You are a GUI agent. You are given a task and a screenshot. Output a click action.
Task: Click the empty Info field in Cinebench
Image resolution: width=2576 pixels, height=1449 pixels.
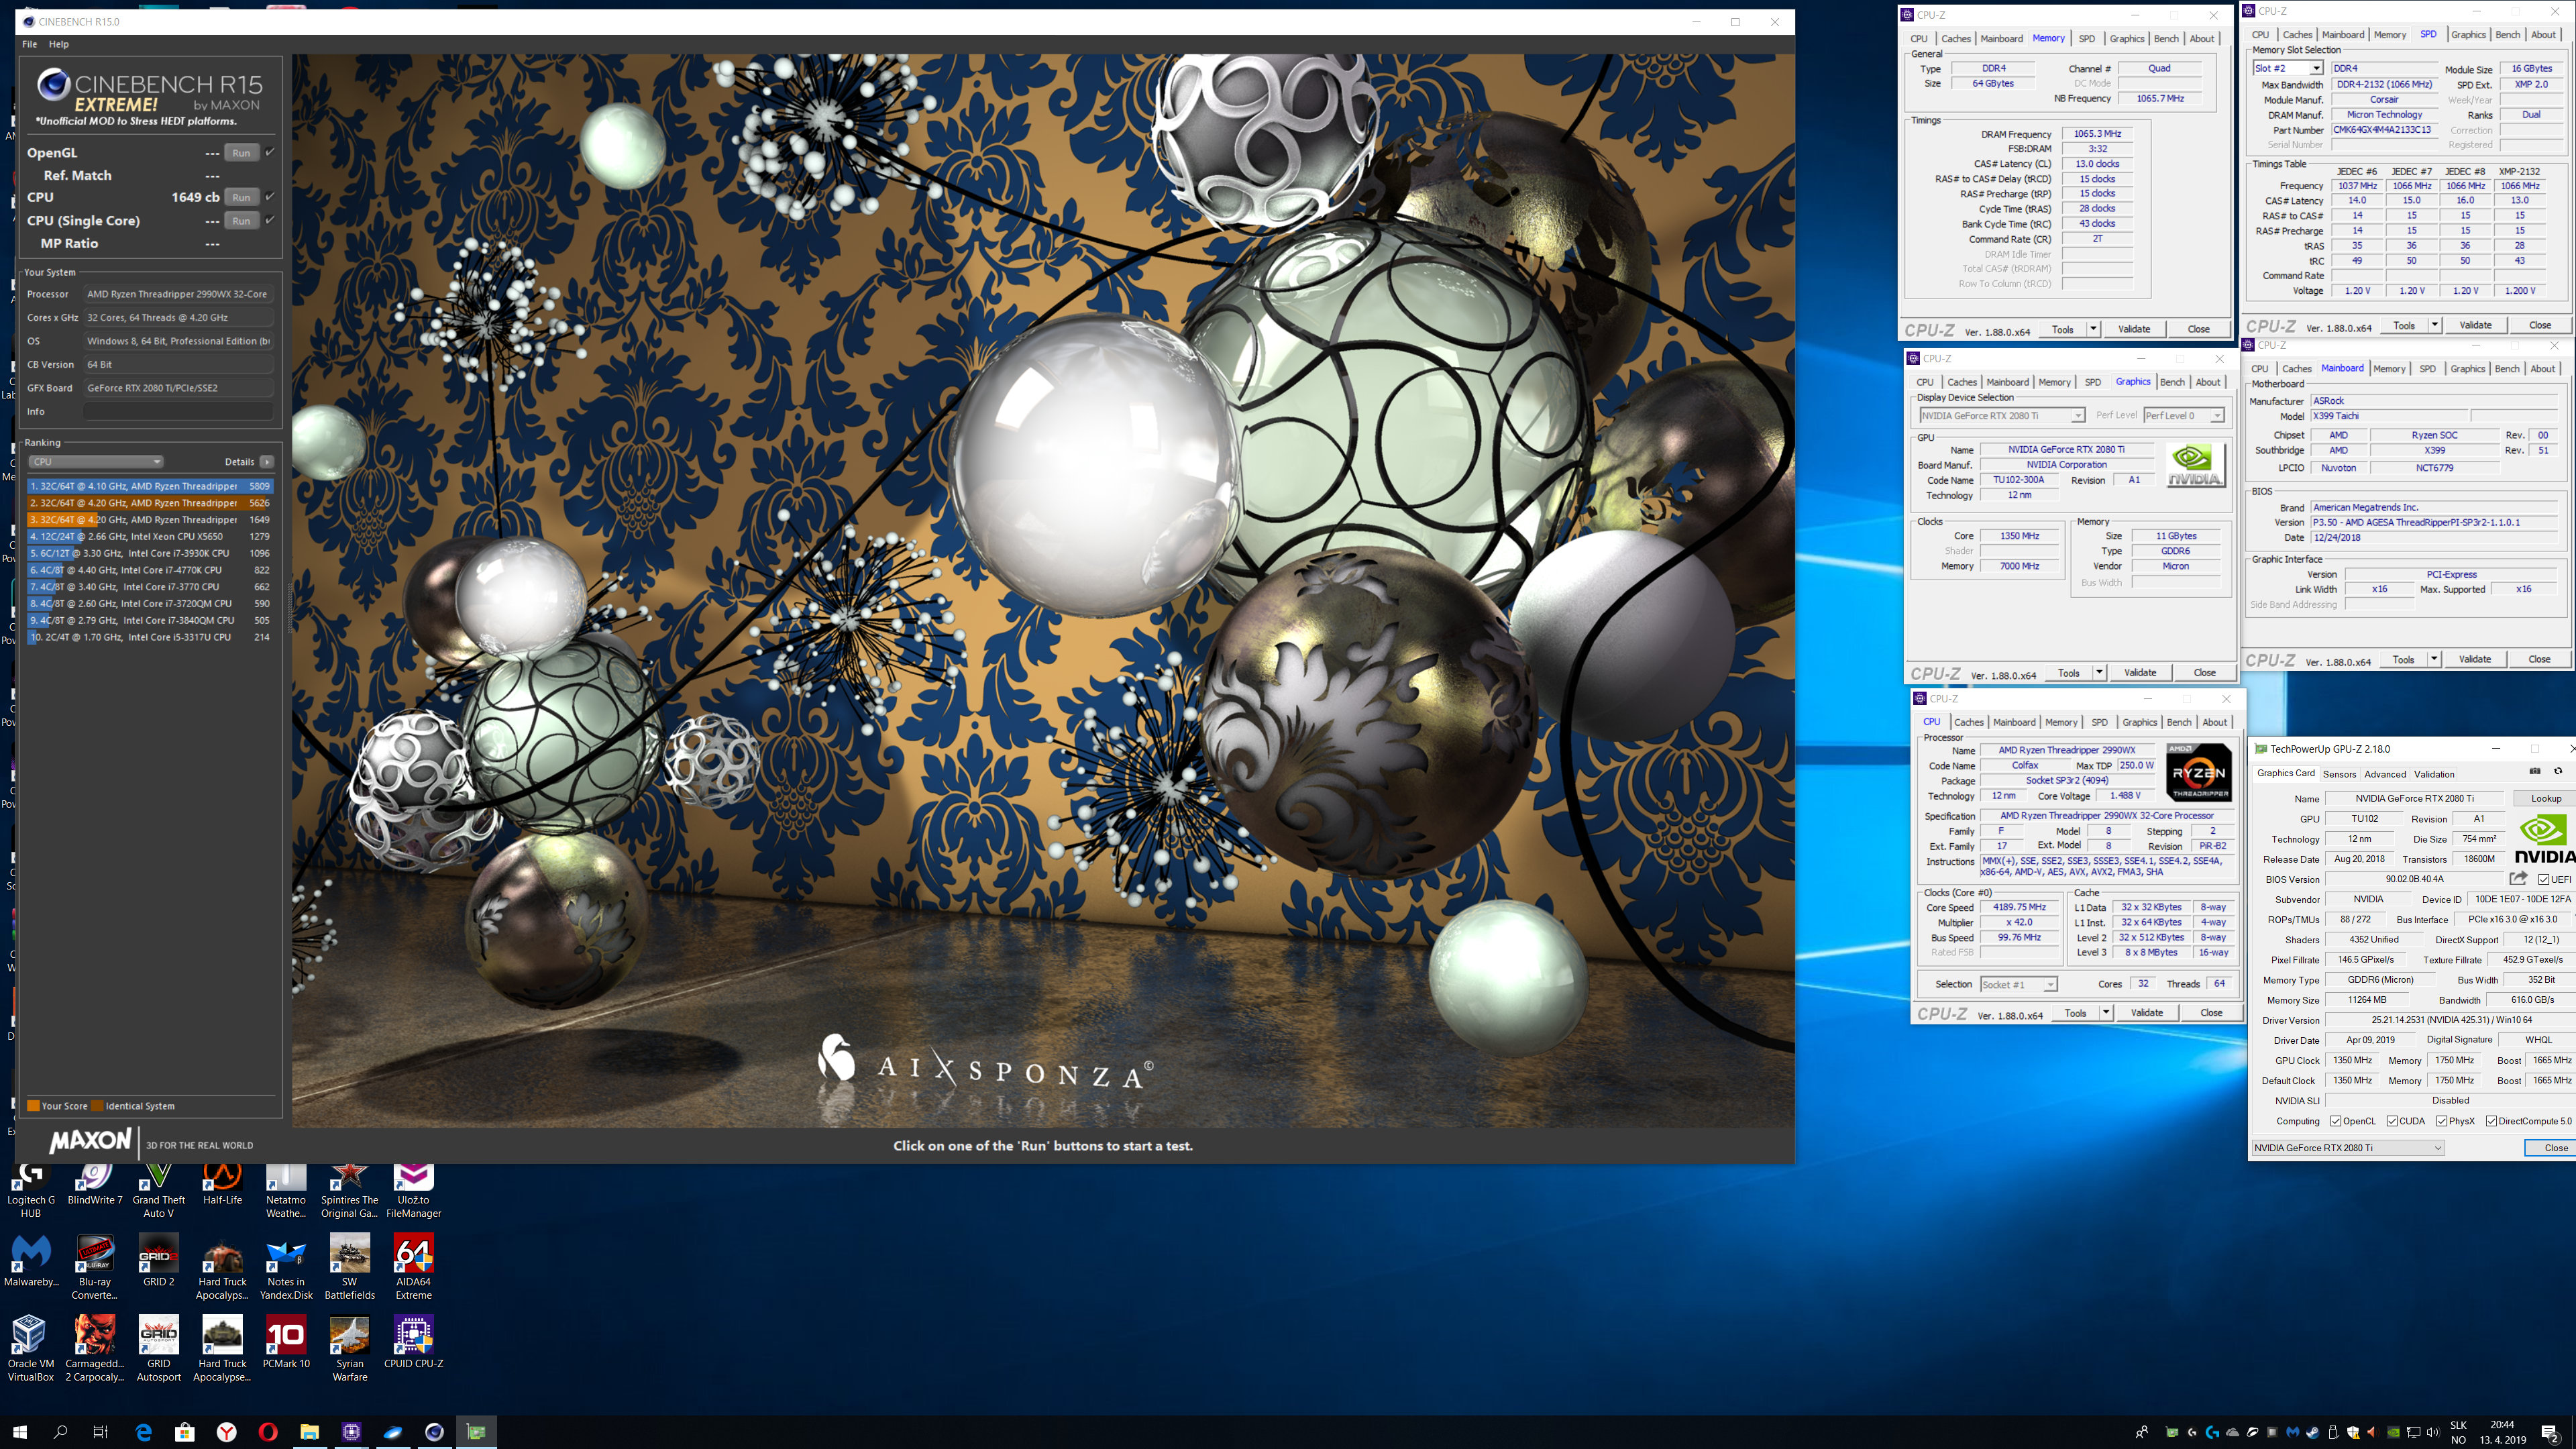[178, 411]
